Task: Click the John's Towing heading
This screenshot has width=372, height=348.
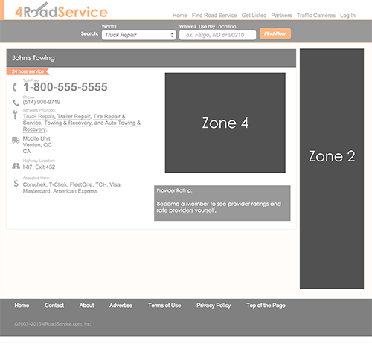Action: [x=33, y=58]
